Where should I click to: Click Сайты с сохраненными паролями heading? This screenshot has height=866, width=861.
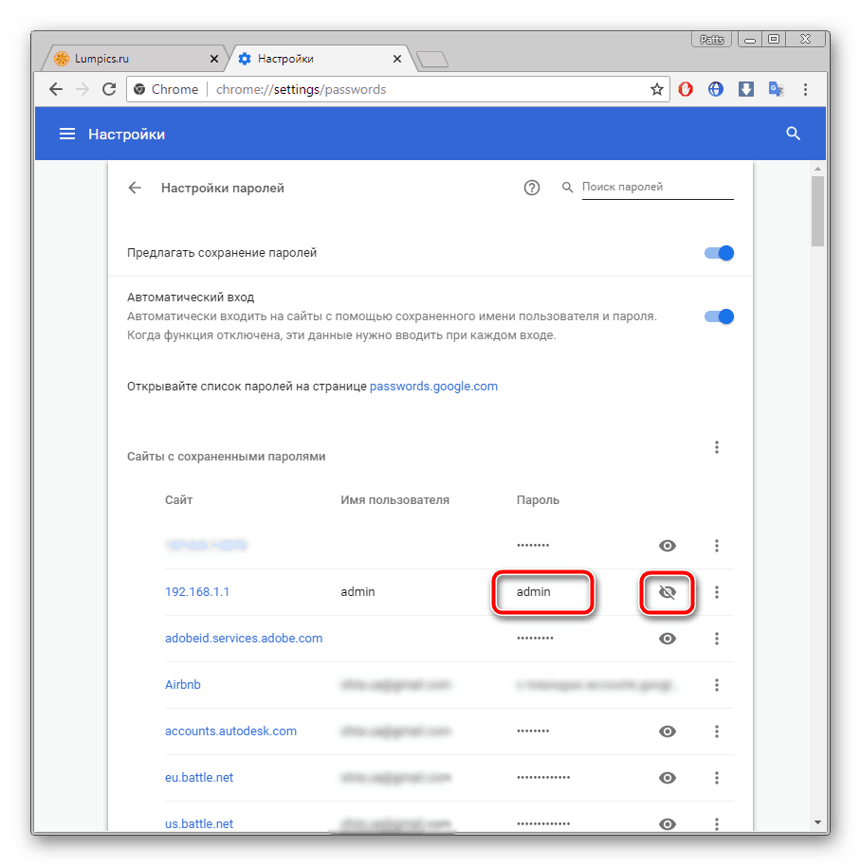[x=226, y=457]
